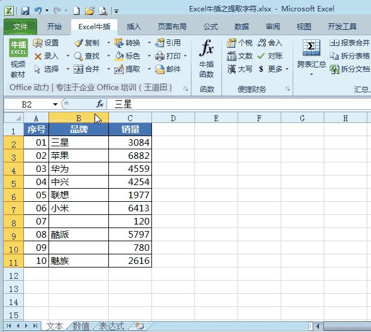Viewport: 371px width, 332px height.
Task: Click the Save icon in quick access toolbar
Action: click(25, 11)
